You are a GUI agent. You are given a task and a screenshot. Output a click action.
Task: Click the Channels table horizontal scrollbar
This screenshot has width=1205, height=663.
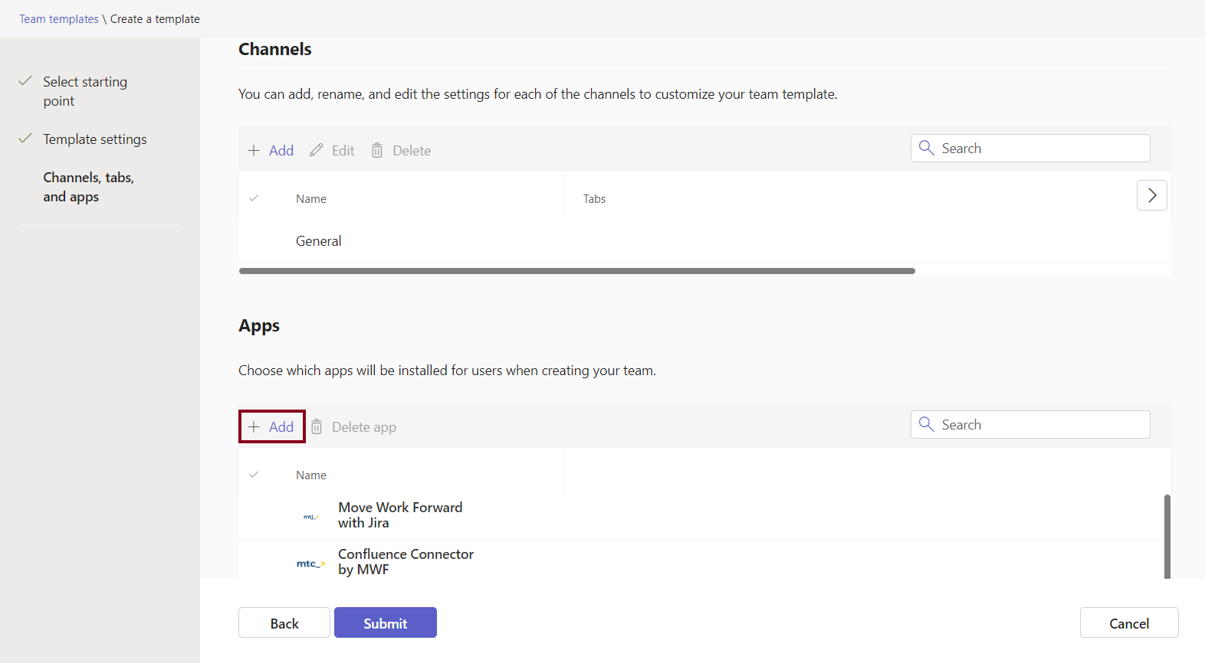point(576,271)
